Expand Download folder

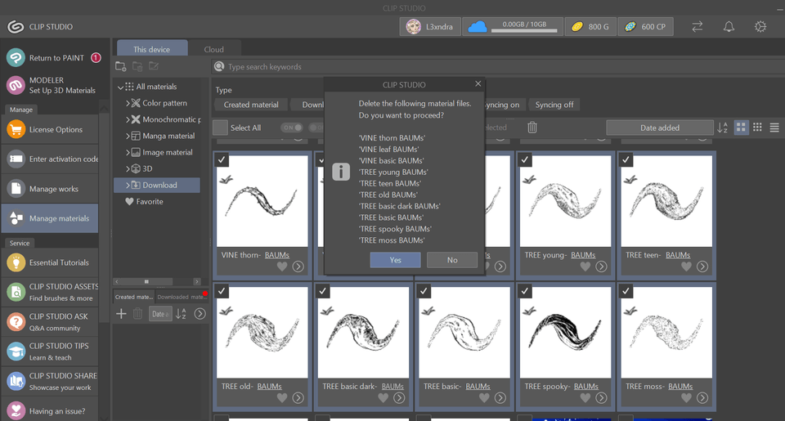point(128,186)
